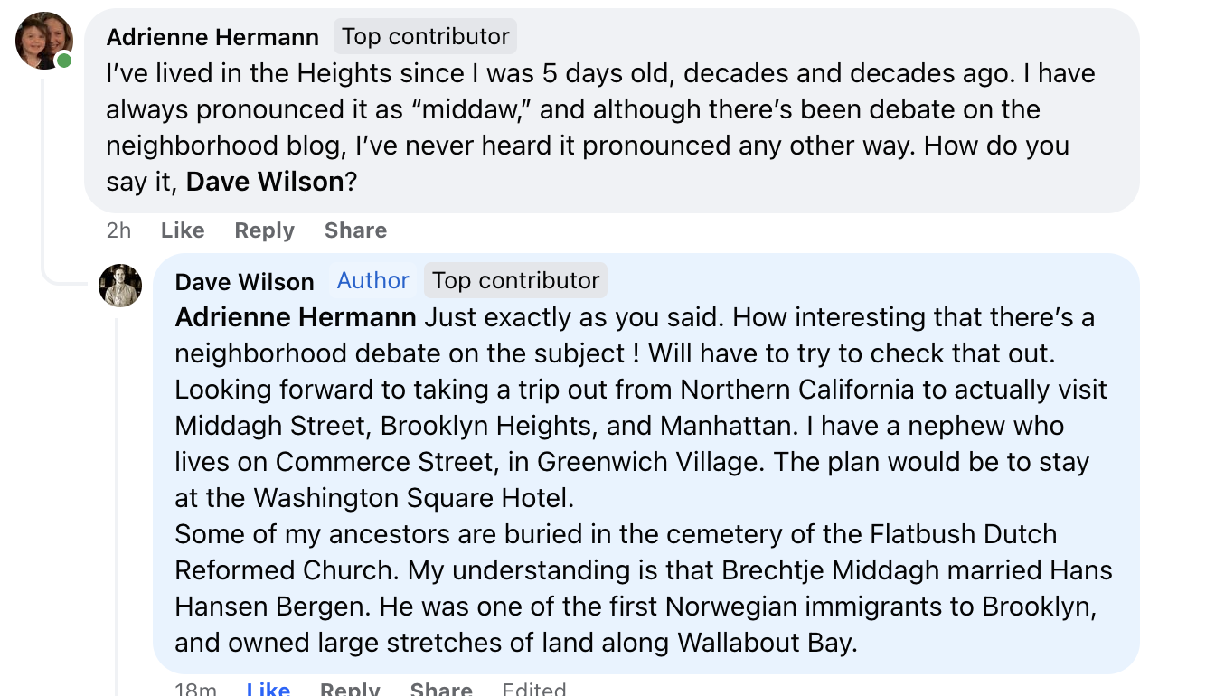The height and width of the screenshot is (696, 1215).
Task: Open the tagged Dave Wilson mention link
Action: click(265, 182)
